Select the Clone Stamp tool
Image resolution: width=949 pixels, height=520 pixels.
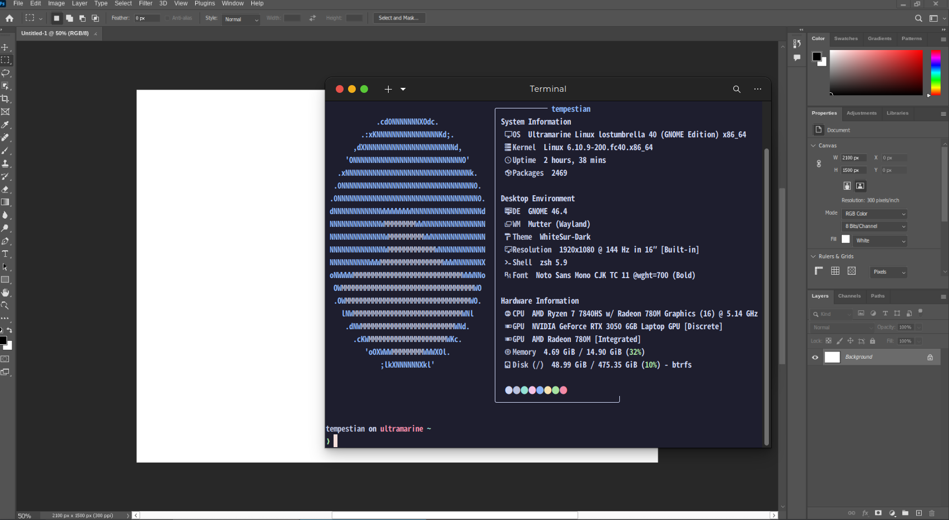coord(6,164)
